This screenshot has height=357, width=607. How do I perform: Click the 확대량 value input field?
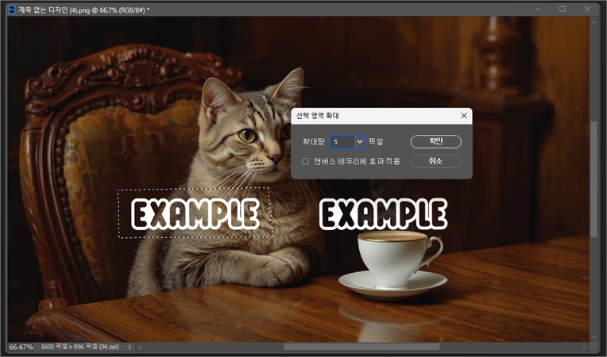(x=342, y=141)
